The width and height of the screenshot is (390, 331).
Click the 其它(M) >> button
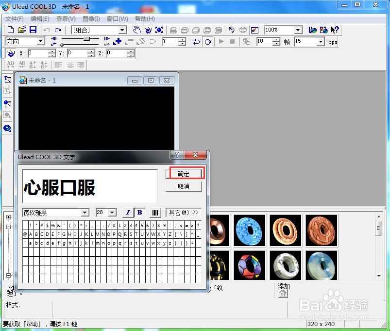pos(184,213)
